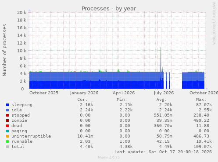Click the stopped legend color swatch
Image resolution: width=218 pixels, height=162 pixels.
7,115
